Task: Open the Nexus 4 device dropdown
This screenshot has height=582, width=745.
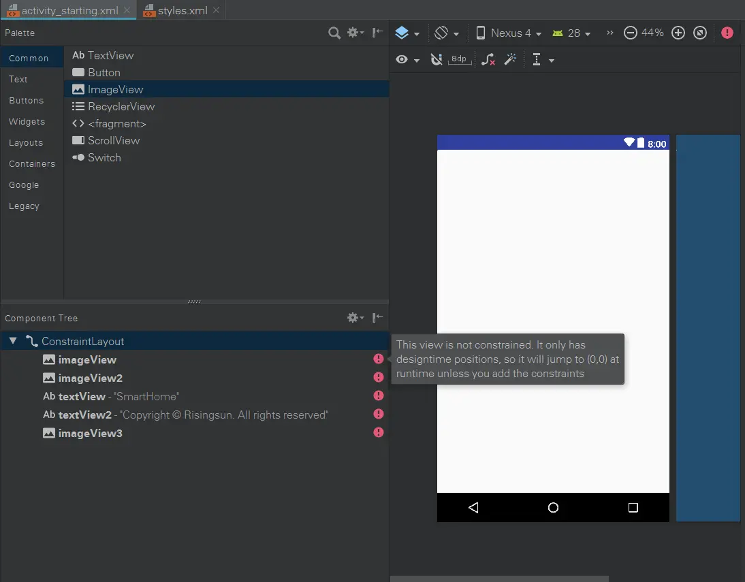Action: coord(509,33)
